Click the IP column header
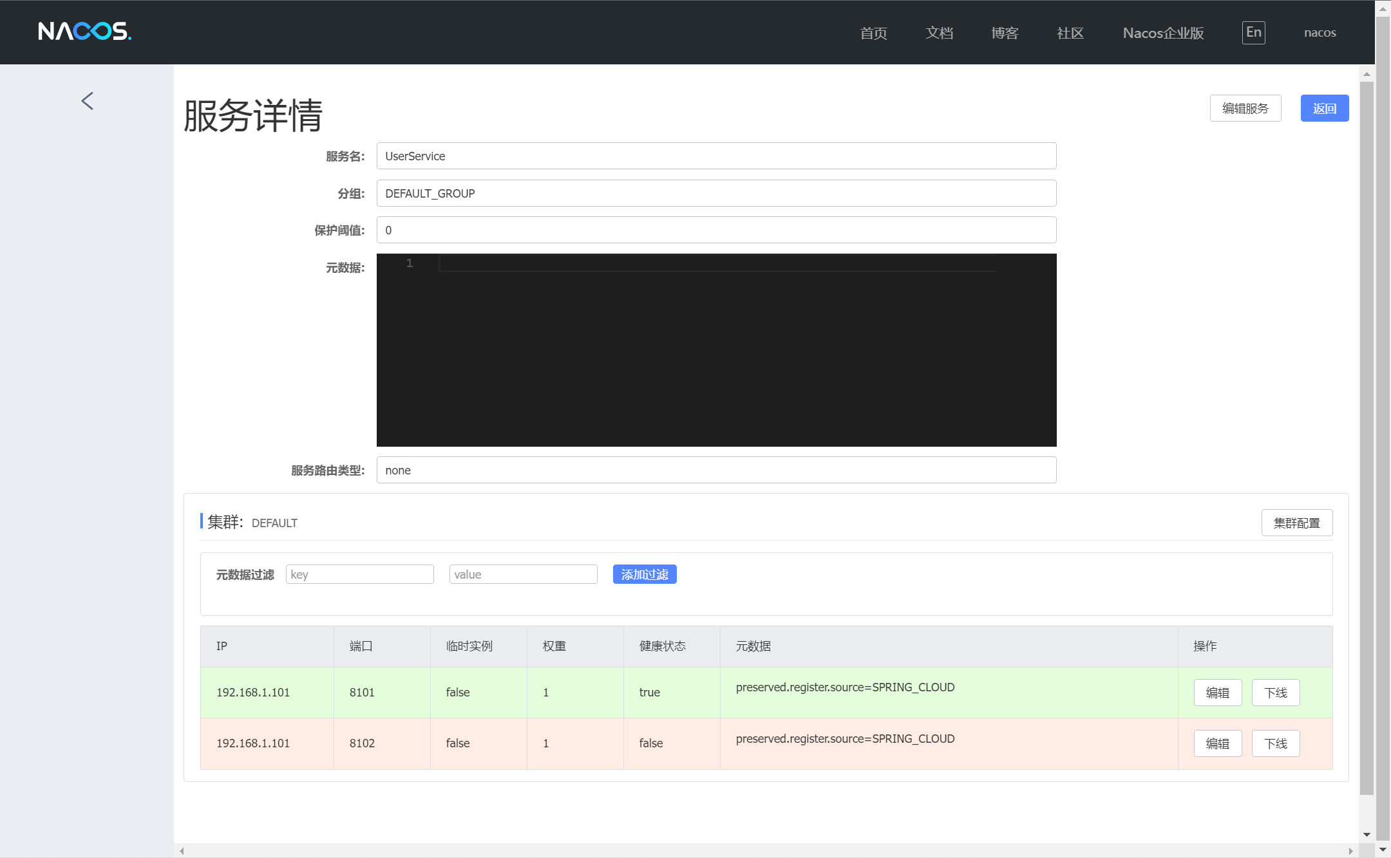 click(x=267, y=646)
